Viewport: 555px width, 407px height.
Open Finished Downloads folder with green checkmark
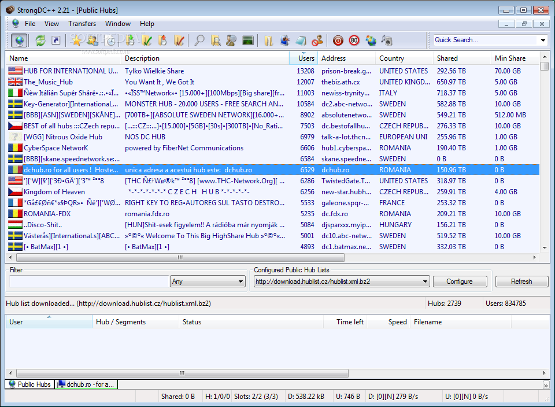(x=146, y=40)
